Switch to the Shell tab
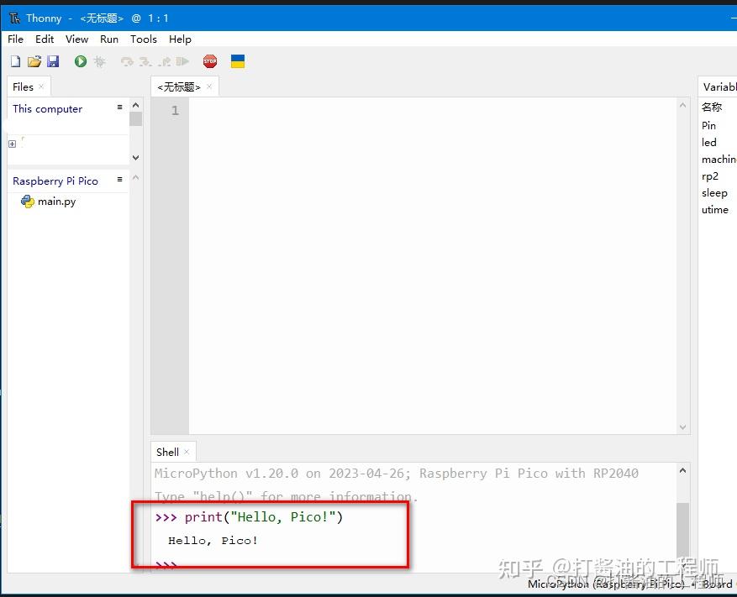Image resolution: width=737 pixels, height=597 pixels. click(x=167, y=452)
